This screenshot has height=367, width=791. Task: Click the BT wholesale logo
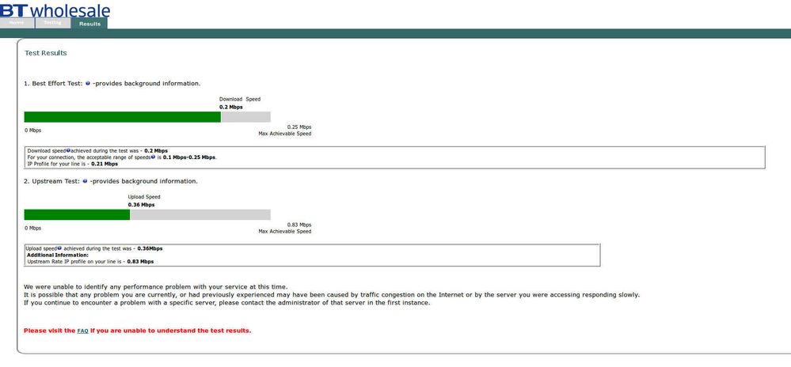tap(55, 9)
